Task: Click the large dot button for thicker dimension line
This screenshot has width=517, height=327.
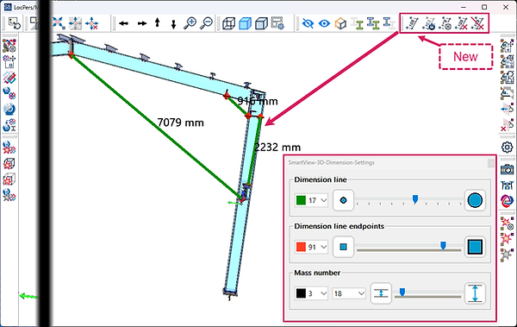Action: pos(475,200)
